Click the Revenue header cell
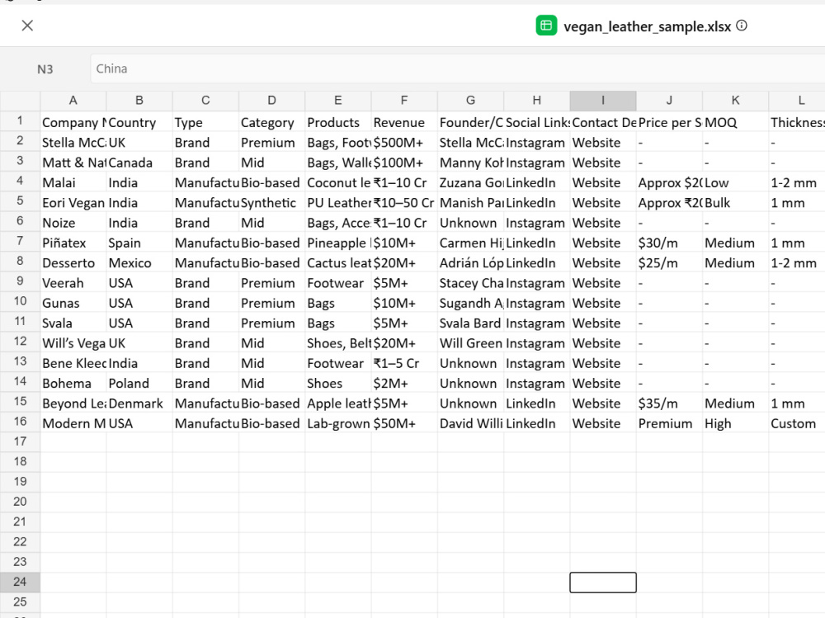825x618 pixels. tap(404, 122)
